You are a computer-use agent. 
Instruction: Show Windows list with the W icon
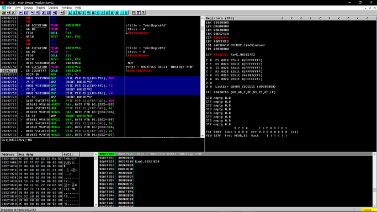tap(88, 13)
